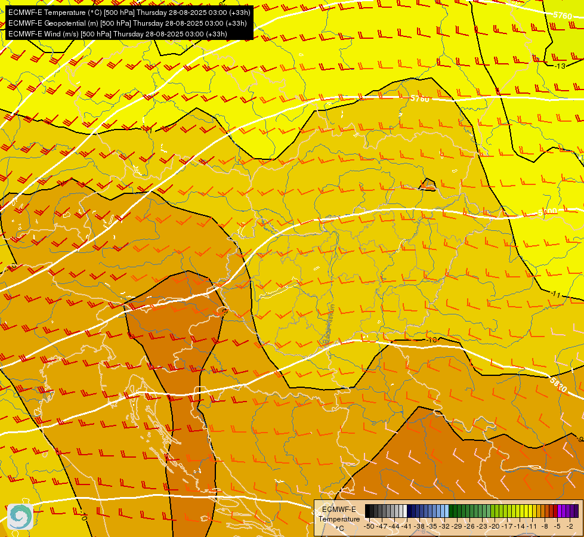
Task: Click the -14 value on the legend
Action: pos(520,526)
